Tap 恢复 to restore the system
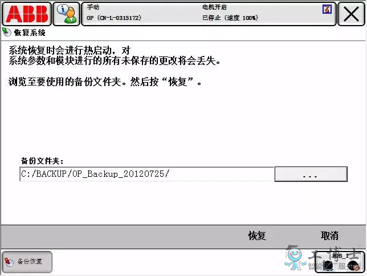 click(x=257, y=236)
